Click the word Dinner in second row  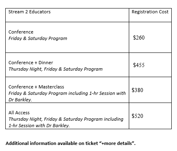(x=46, y=63)
